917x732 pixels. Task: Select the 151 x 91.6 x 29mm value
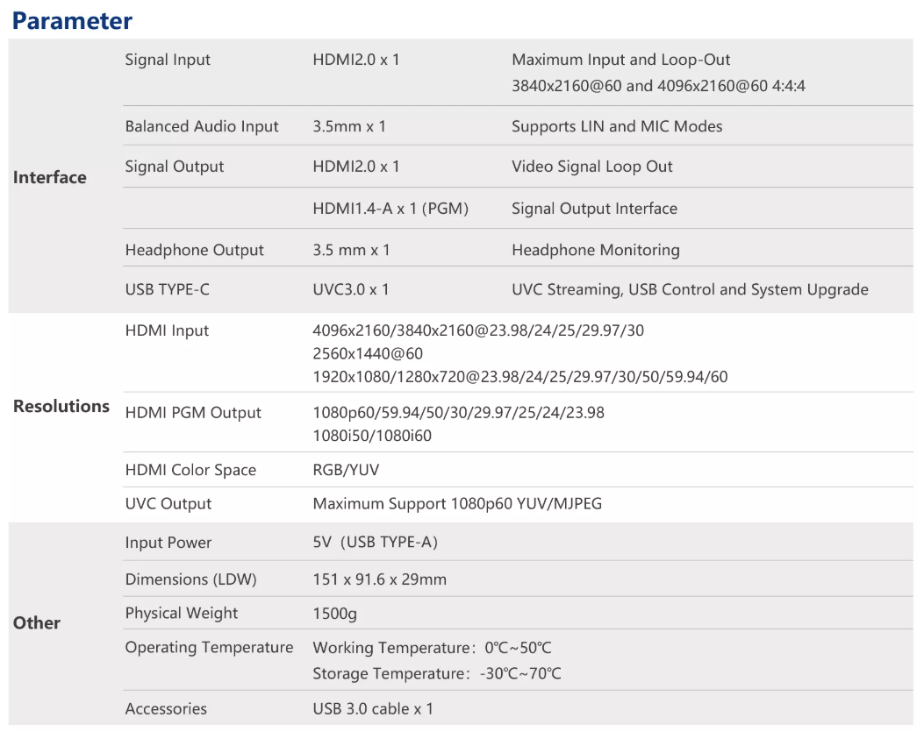(x=379, y=579)
